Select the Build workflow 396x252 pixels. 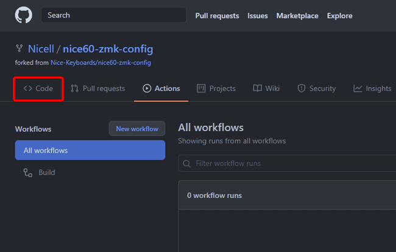(x=47, y=172)
